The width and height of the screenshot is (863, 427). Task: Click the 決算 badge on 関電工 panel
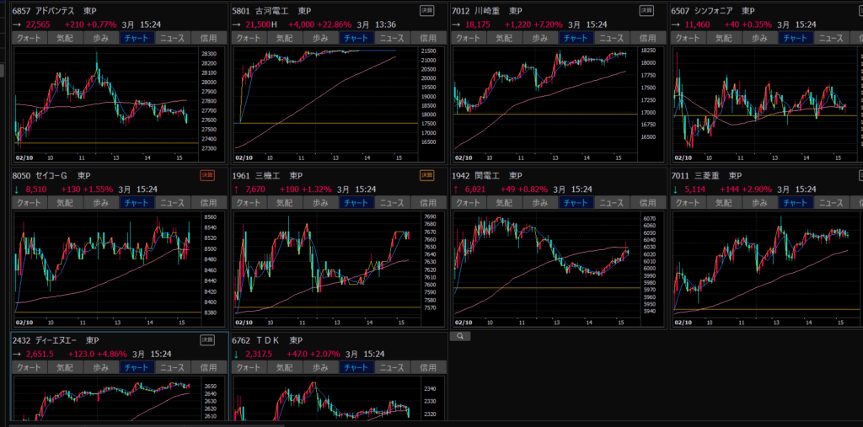(x=646, y=175)
